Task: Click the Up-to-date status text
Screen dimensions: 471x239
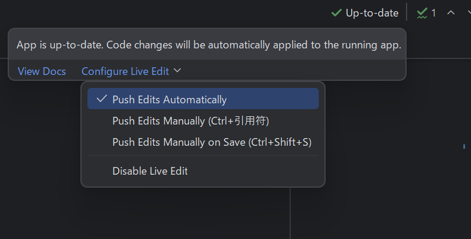Action: [x=372, y=13]
